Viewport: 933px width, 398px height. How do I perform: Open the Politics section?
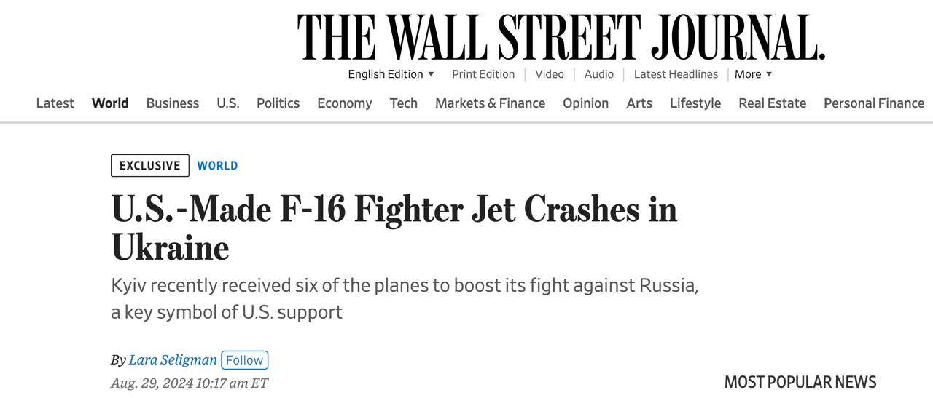point(278,103)
